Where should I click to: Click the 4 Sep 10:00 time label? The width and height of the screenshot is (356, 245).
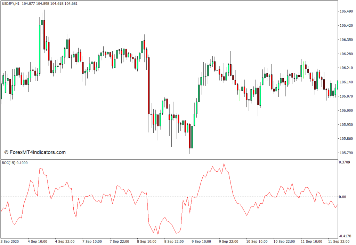[x=37, y=241]
